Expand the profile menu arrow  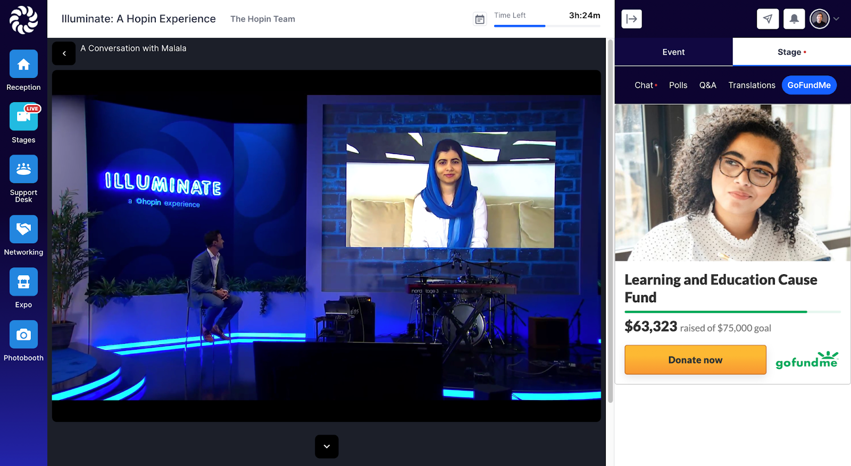click(x=837, y=19)
